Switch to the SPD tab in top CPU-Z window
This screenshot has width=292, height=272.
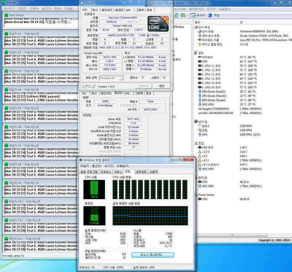[128, 10]
